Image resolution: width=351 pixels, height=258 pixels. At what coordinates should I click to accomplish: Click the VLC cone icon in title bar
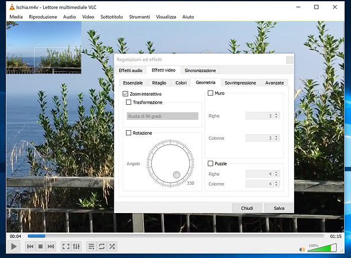pyautogui.click(x=12, y=7)
